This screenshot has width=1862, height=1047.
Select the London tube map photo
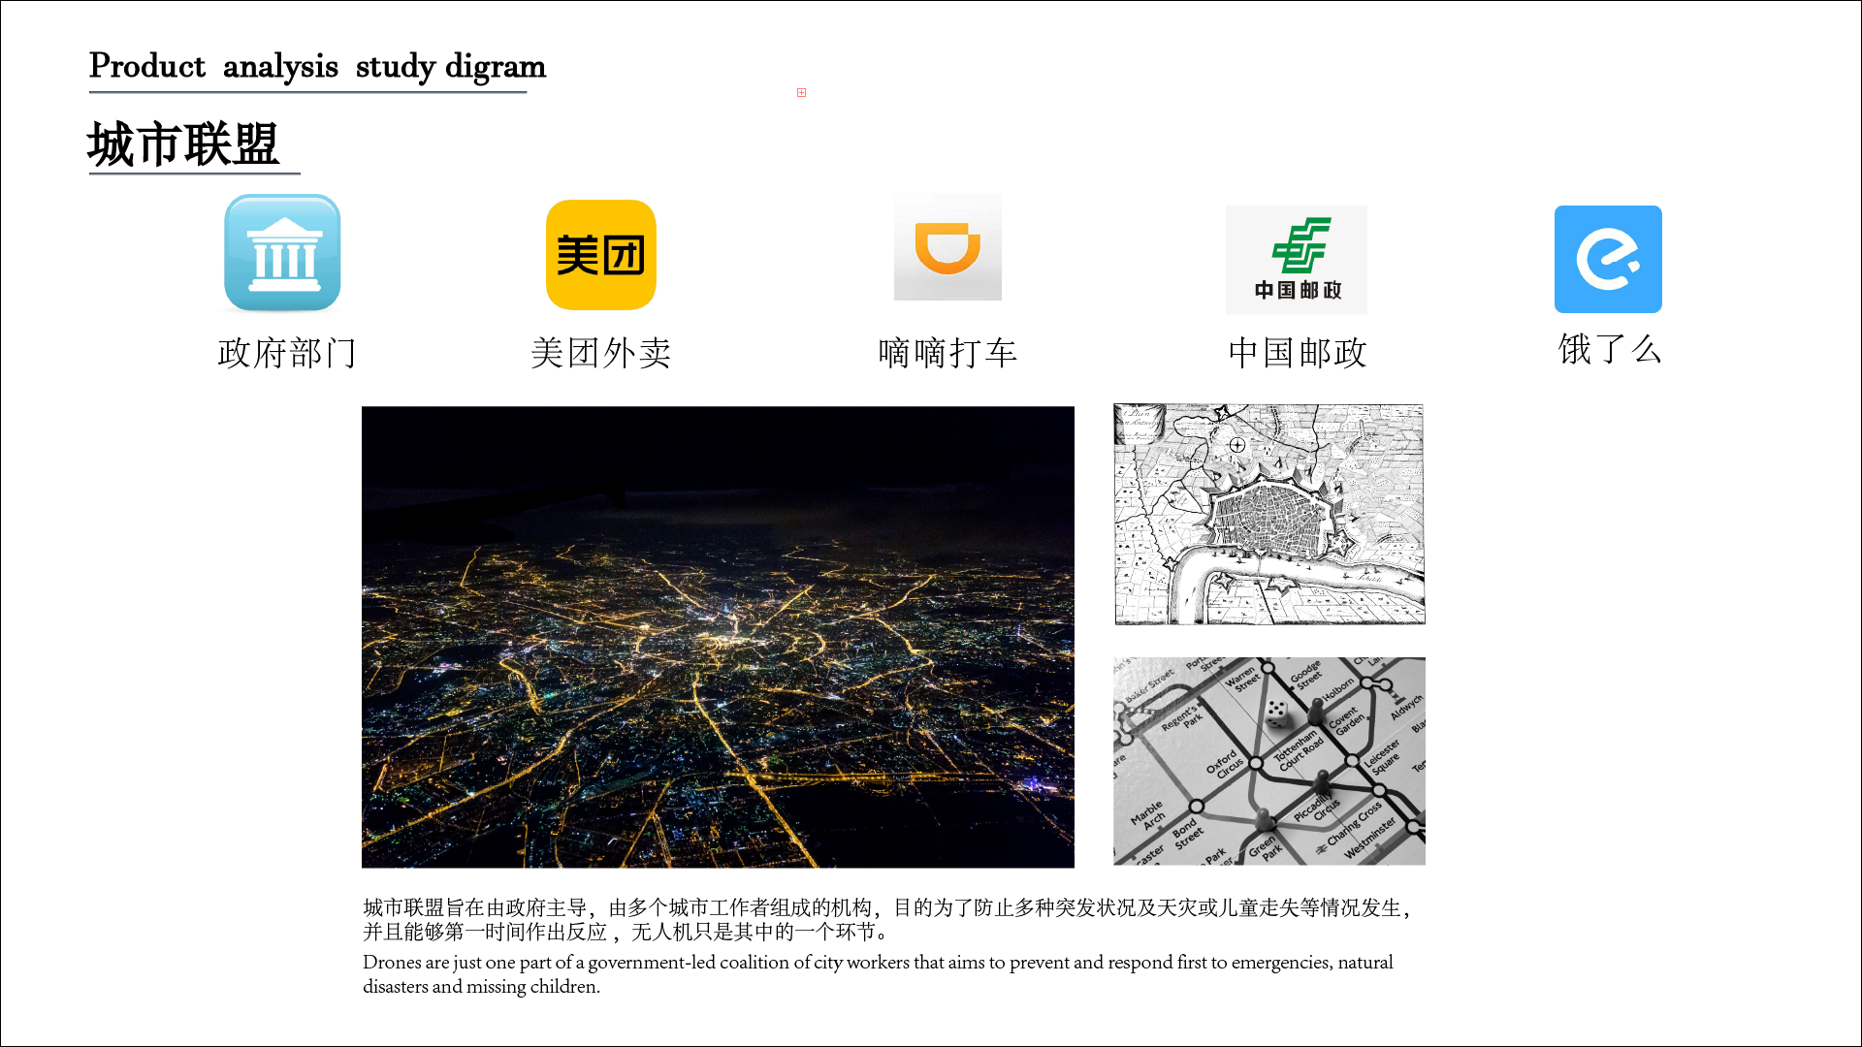(x=1268, y=761)
